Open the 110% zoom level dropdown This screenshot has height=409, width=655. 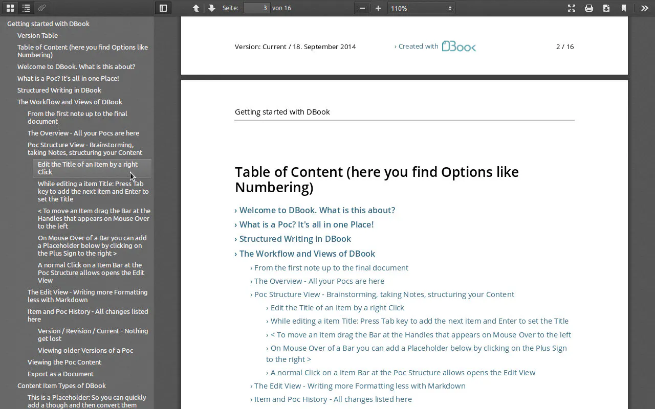tap(421, 8)
